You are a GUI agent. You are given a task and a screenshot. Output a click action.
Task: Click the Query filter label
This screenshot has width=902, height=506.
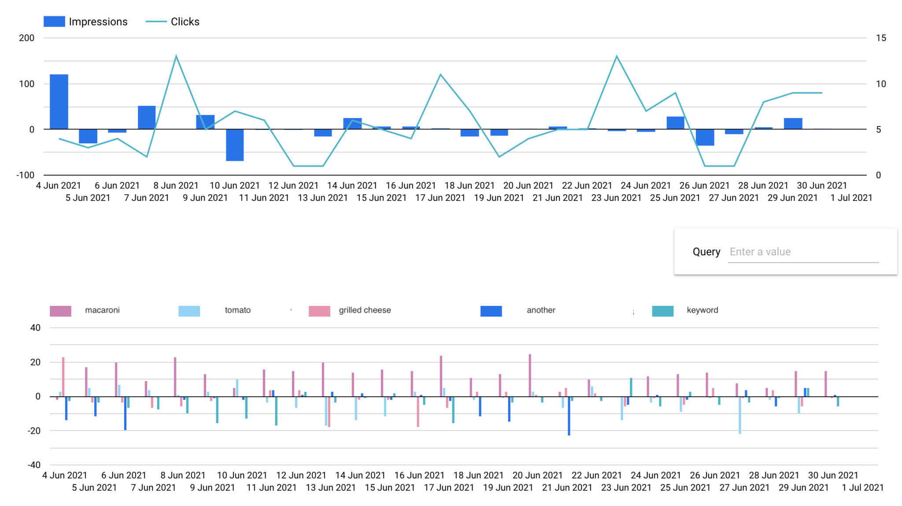coord(706,252)
